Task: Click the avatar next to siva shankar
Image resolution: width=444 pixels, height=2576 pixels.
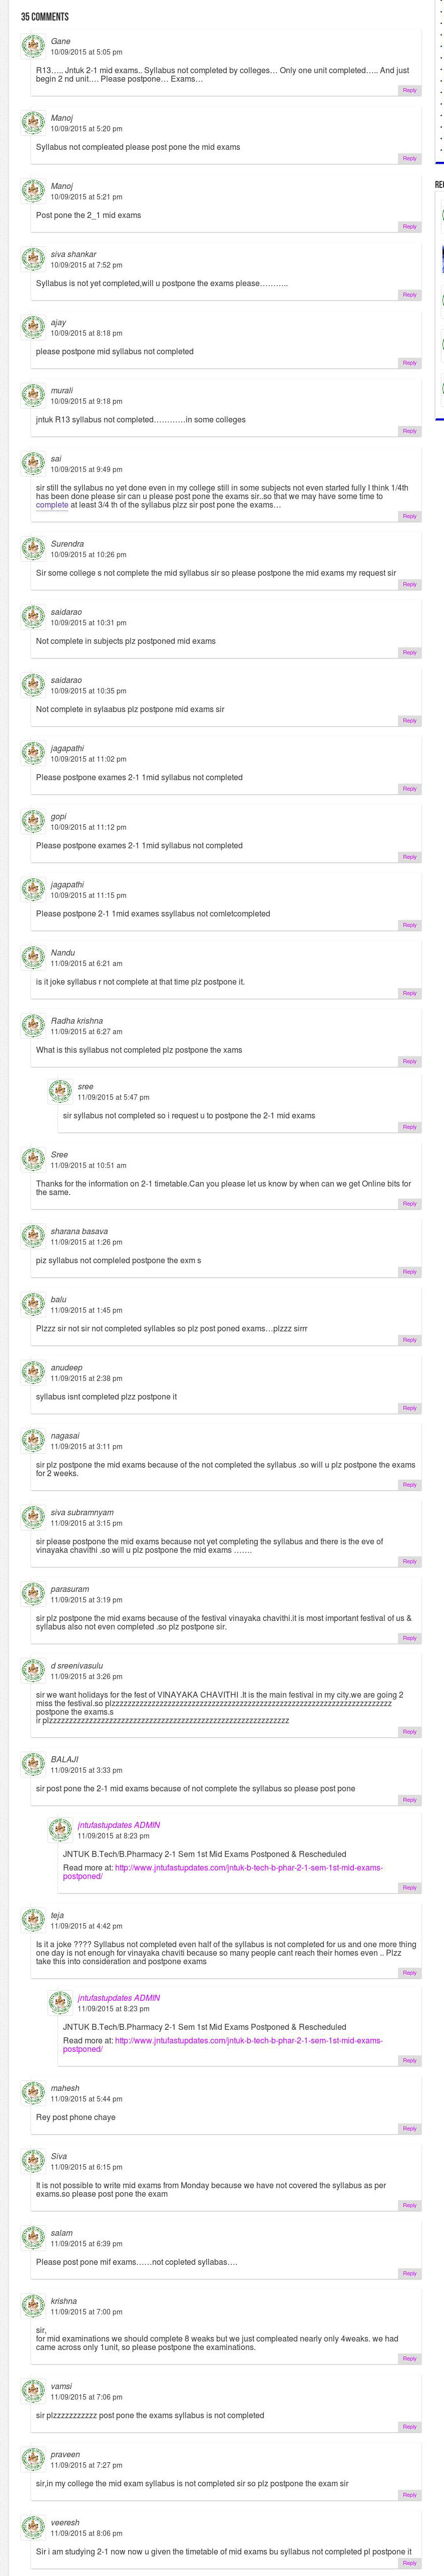Action: tap(34, 259)
